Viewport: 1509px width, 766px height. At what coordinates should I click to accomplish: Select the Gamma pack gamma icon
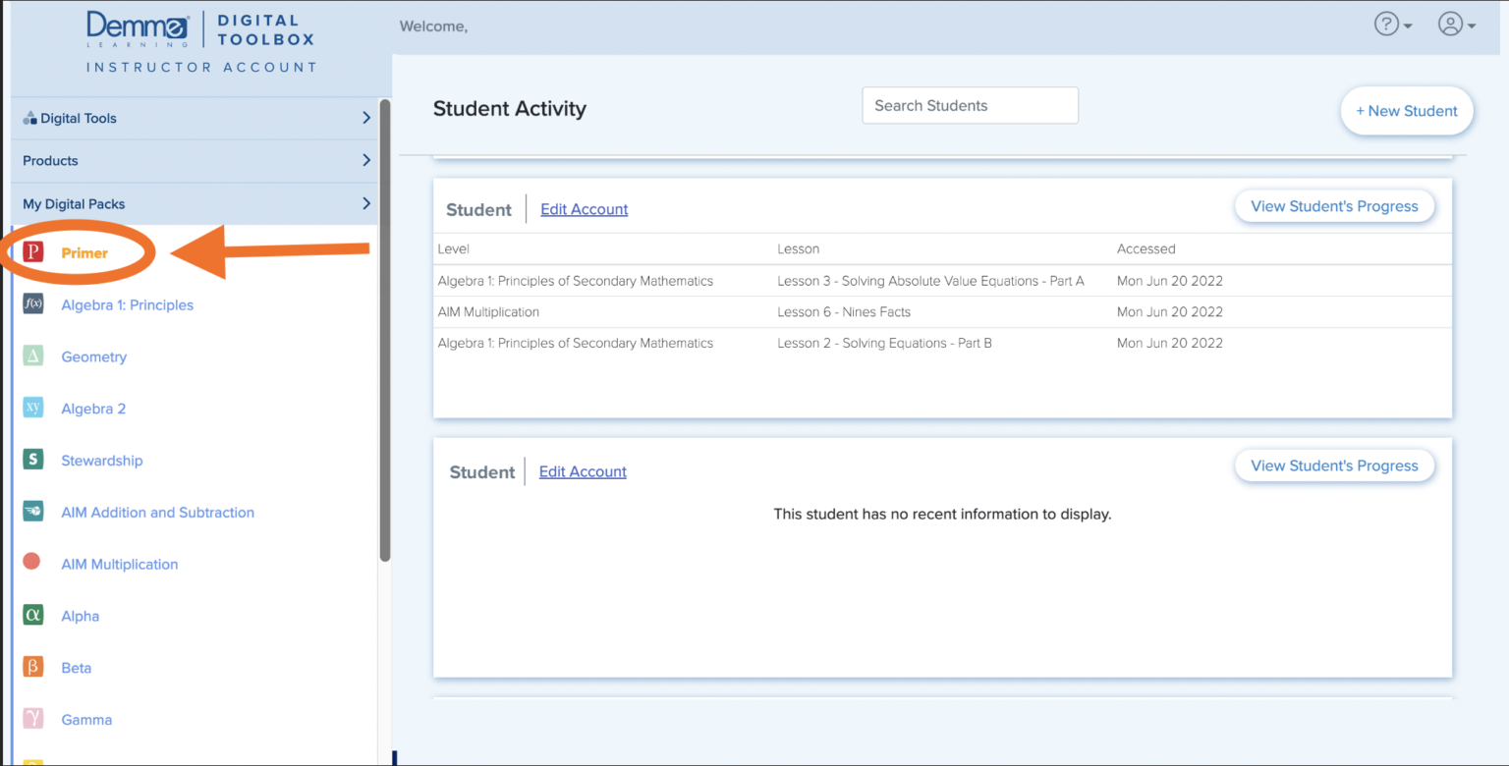[33, 719]
